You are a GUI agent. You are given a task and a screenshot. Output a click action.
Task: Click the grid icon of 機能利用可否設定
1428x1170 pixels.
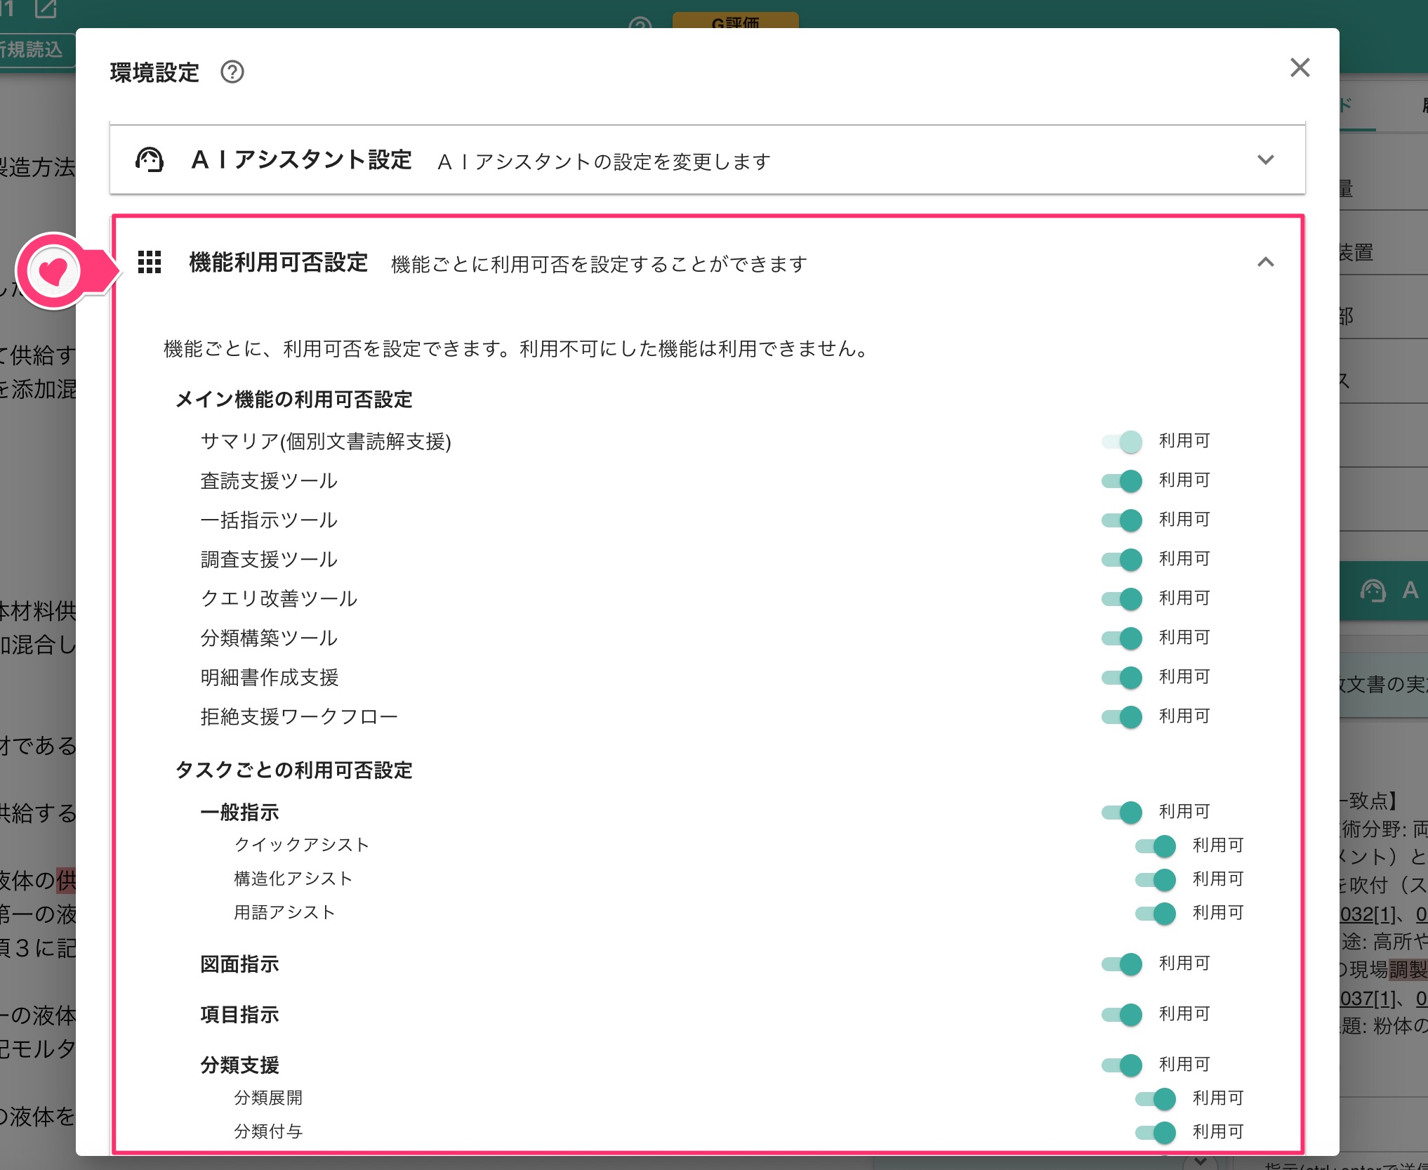(150, 262)
